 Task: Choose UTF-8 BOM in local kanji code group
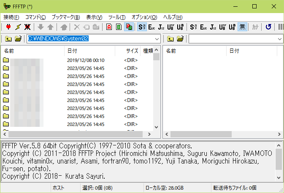pyautogui.click(x=180, y=27)
